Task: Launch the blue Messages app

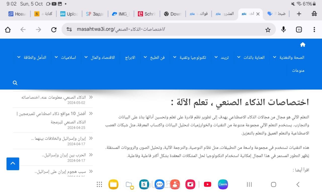Action: coord(159,184)
